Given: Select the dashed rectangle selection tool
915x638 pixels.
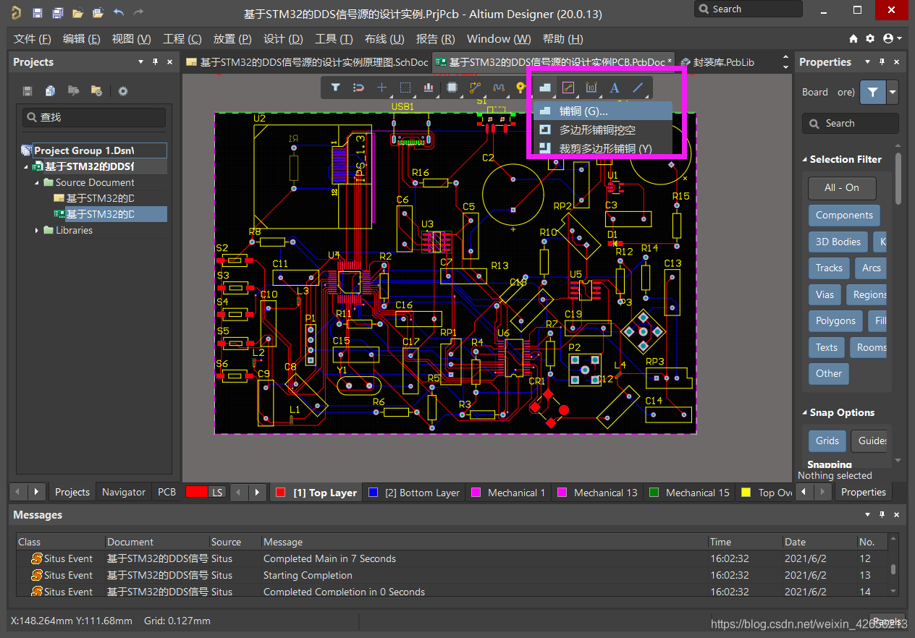Looking at the screenshot, I should pyautogui.click(x=405, y=88).
